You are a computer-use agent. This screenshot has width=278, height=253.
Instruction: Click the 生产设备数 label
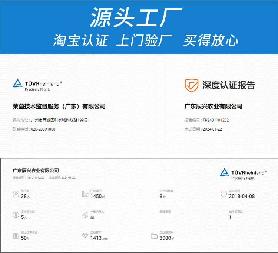point(166,191)
